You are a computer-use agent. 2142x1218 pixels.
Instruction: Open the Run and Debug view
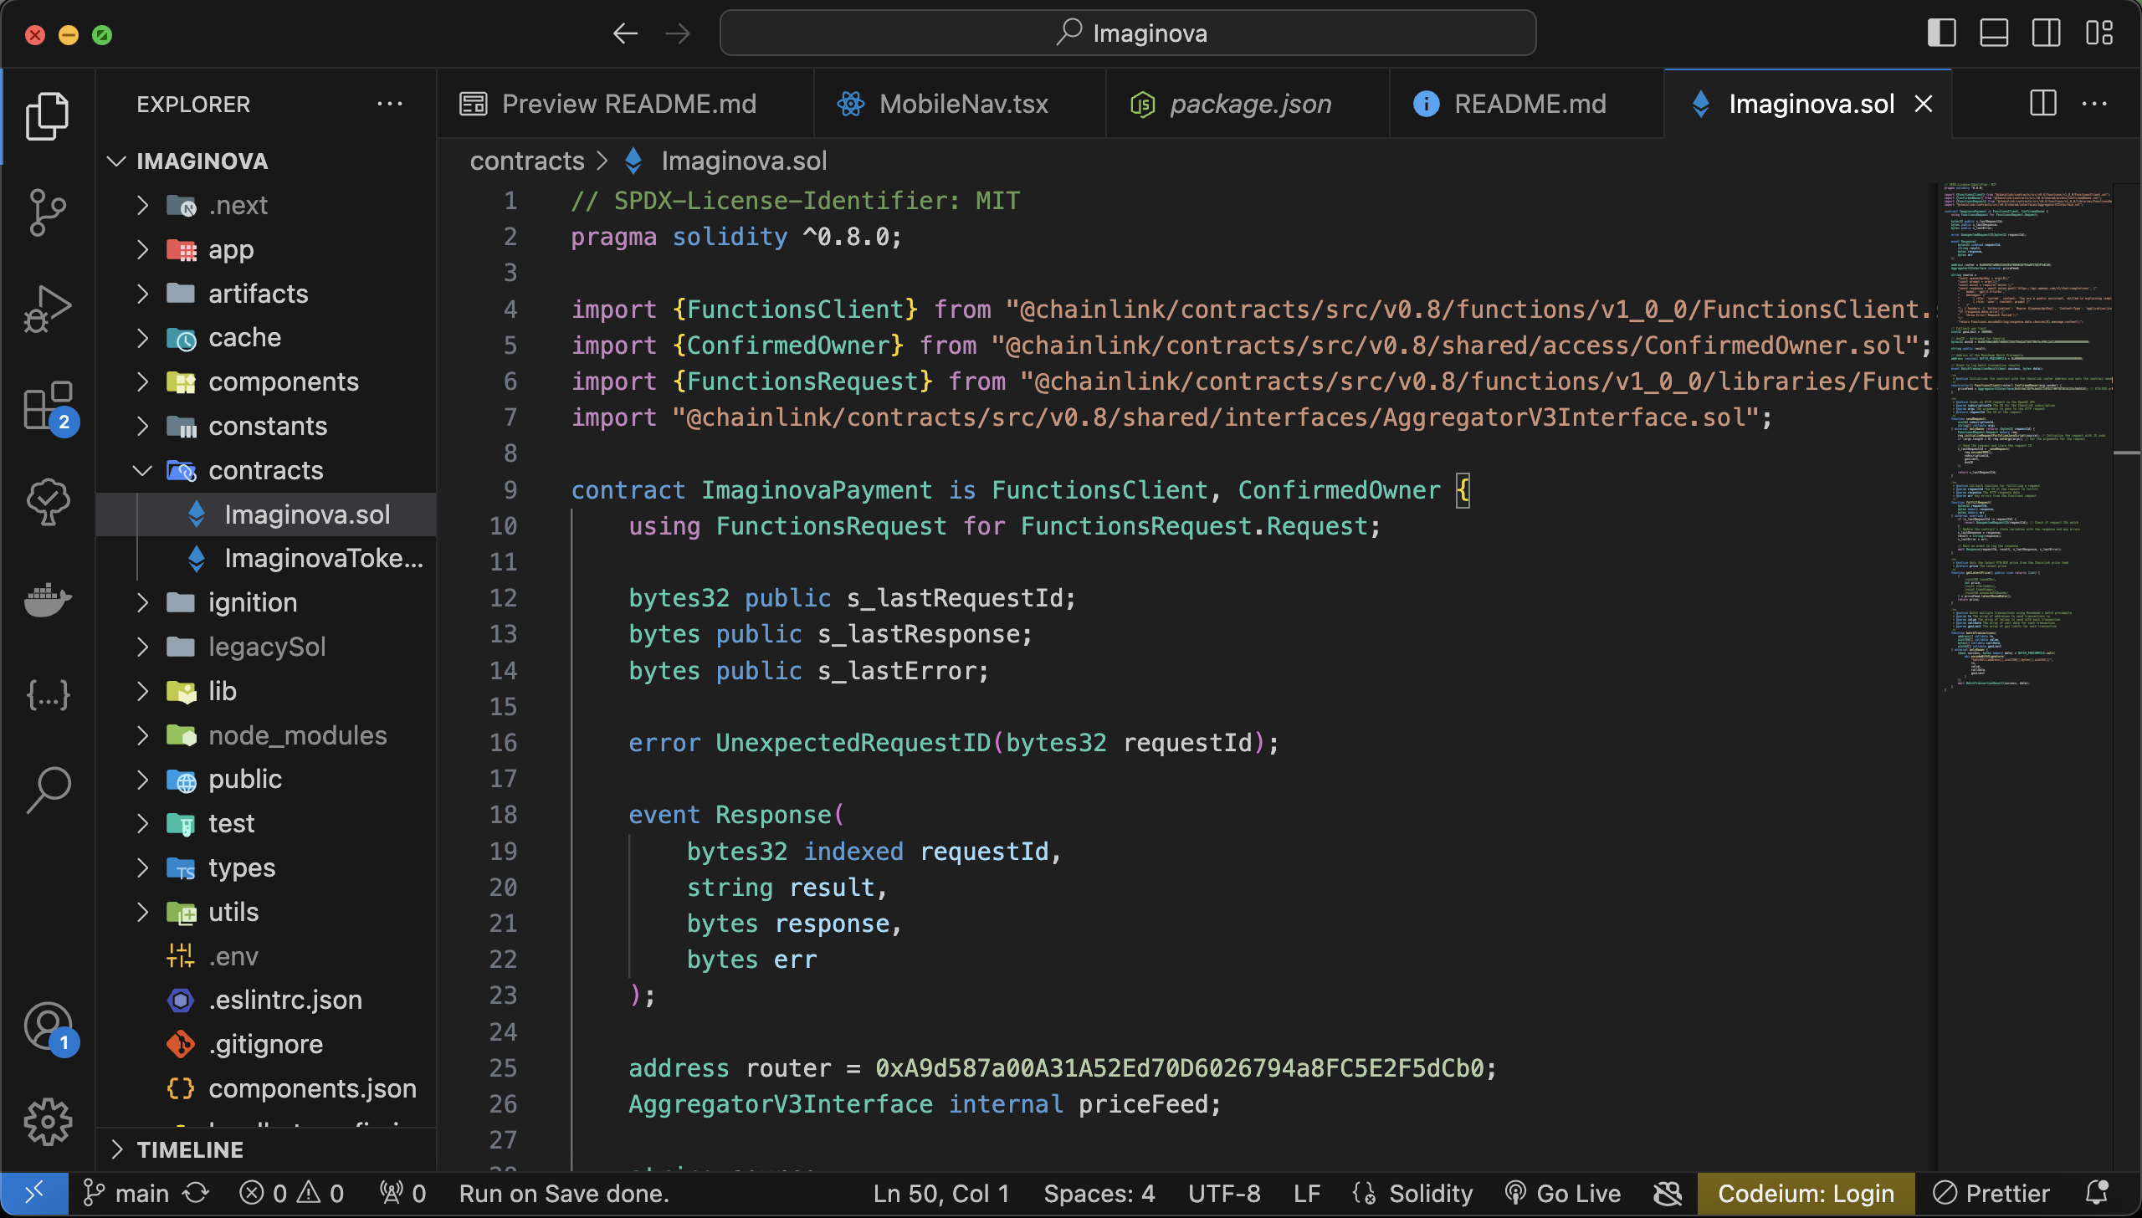pyautogui.click(x=48, y=309)
